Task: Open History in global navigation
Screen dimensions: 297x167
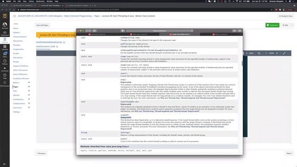Action: tap(5, 62)
